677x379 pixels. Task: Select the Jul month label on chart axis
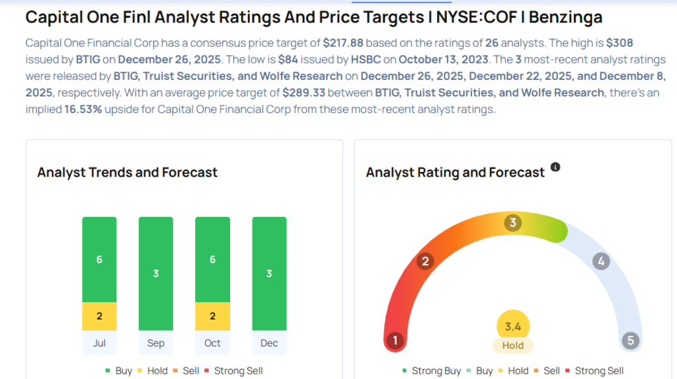pyautogui.click(x=99, y=343)
